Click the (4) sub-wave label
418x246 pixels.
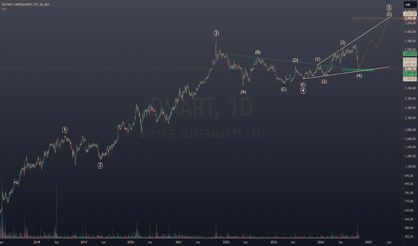pos(359,76)
